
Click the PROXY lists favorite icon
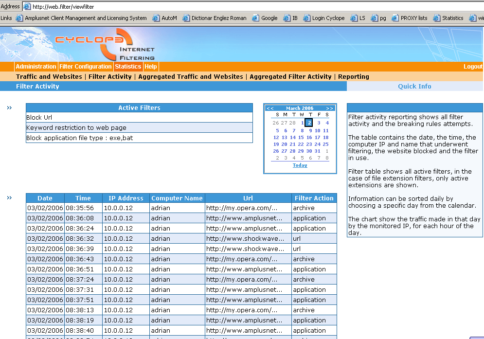point(395,18)
